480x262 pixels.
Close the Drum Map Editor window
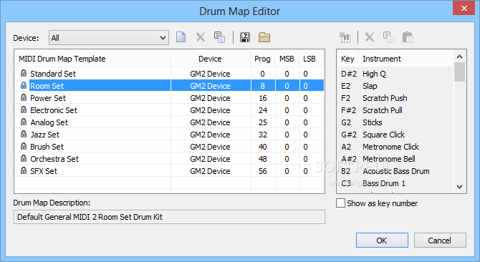pos(464,9)
